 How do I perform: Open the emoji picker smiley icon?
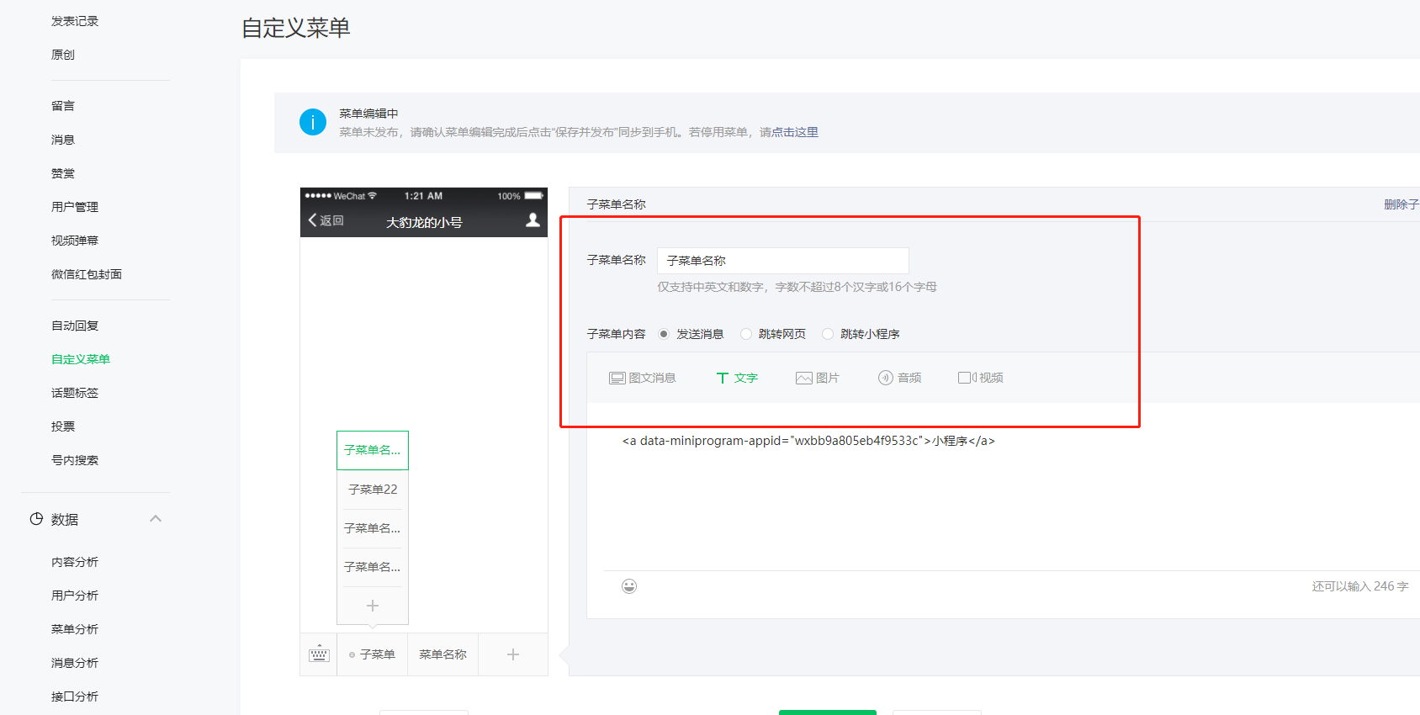tap(629, 586)
